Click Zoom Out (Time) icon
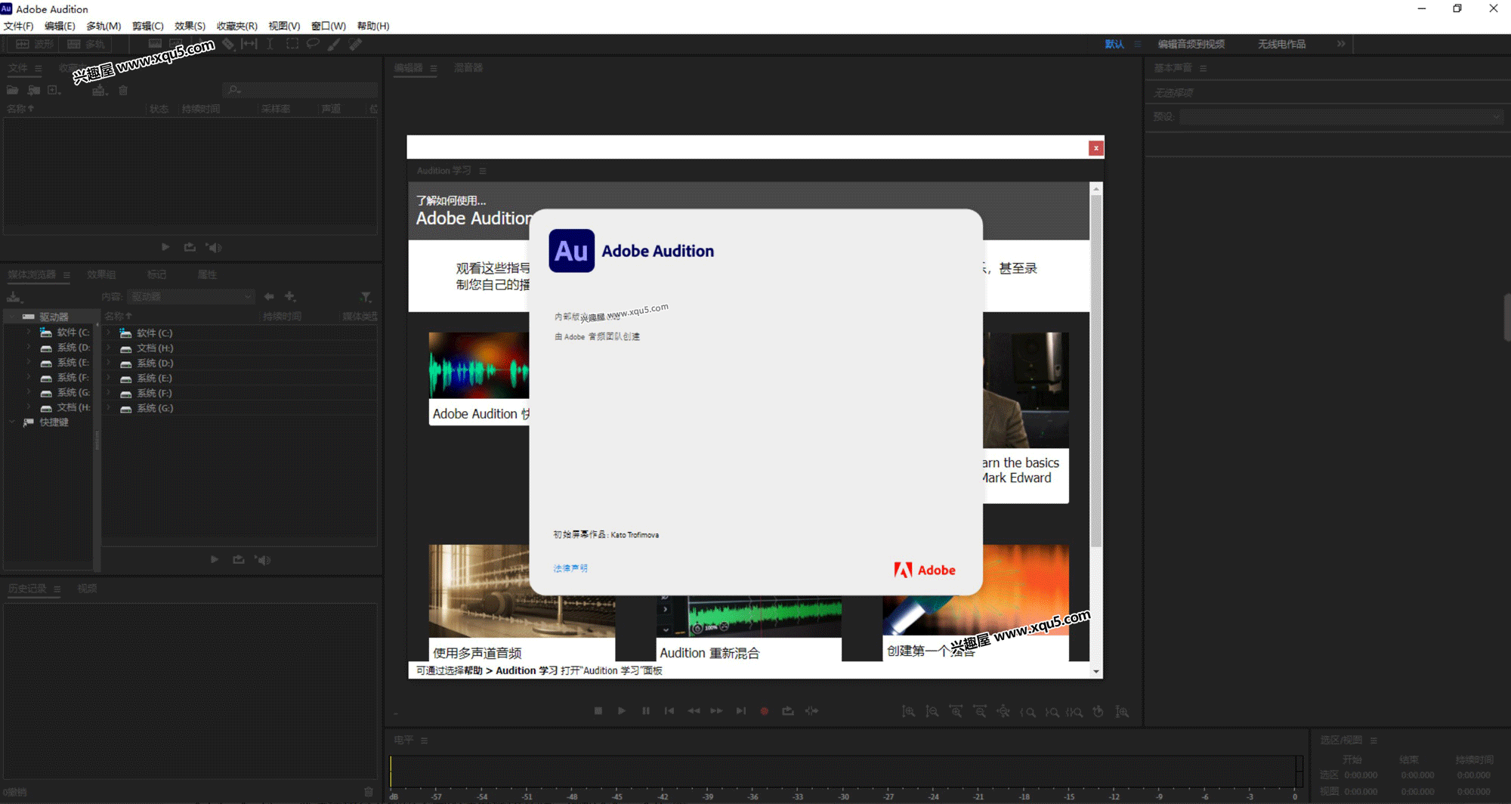1511x804 pixels. point(980,712)
